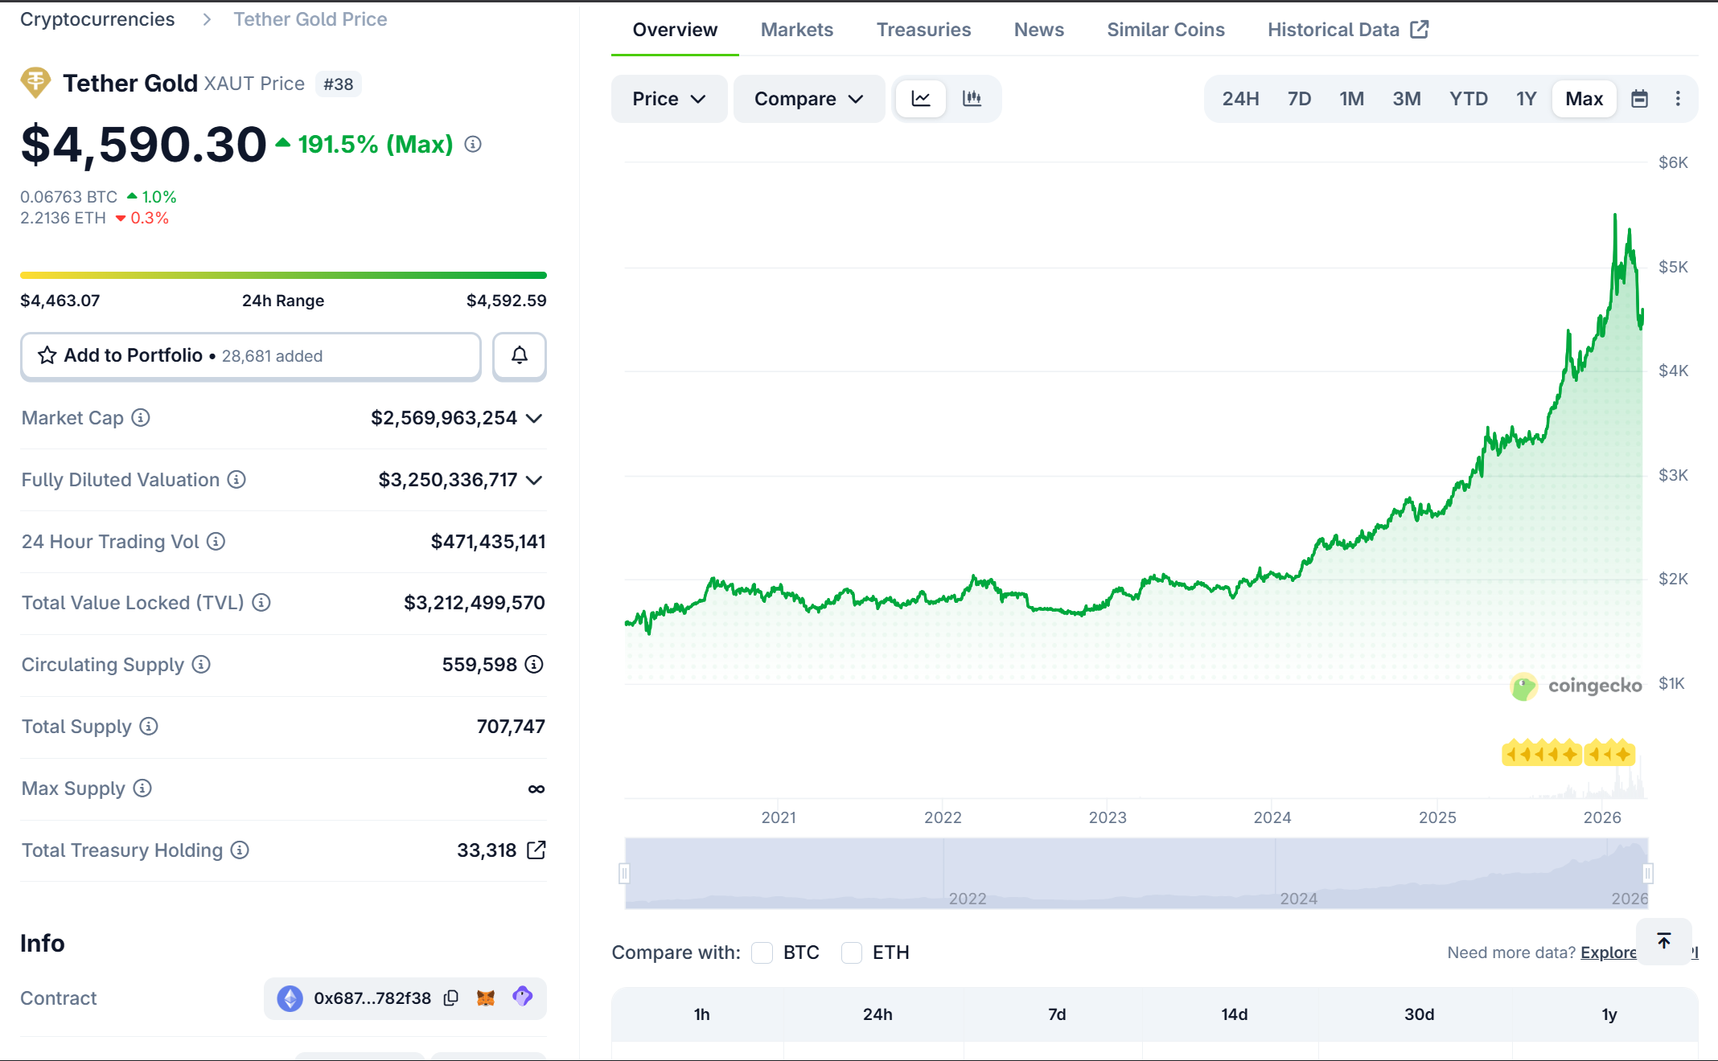
Task: Open the Similar Coins tab
Action: pos(1165,30)
